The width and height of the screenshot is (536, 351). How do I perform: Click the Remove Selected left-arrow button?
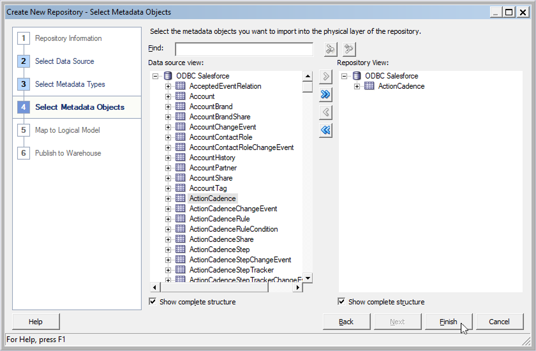point(325,112)
